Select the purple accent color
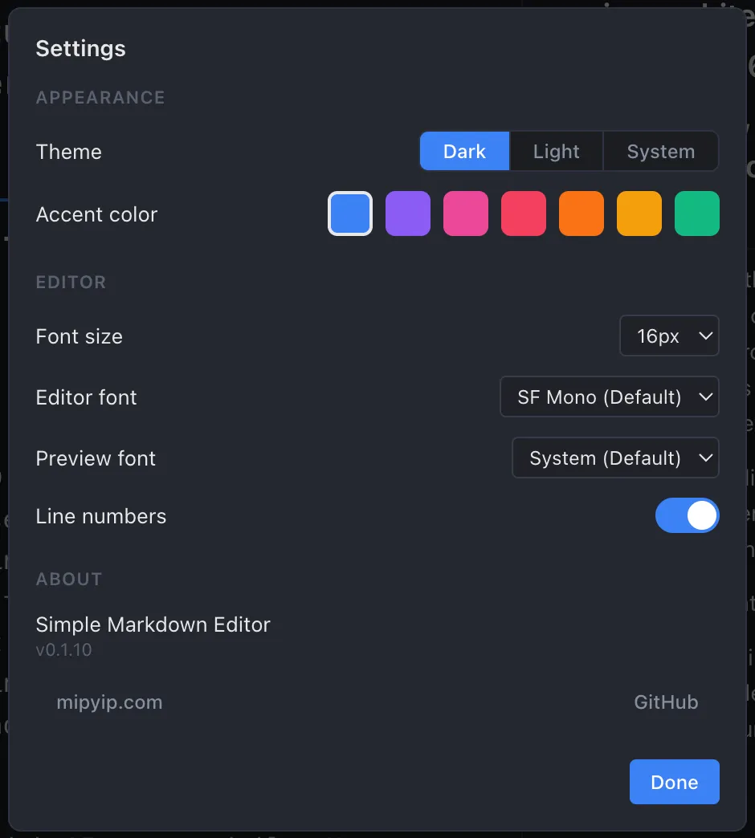Image resolution: width=755 pixels, height=838 pixels. point(408,214)
